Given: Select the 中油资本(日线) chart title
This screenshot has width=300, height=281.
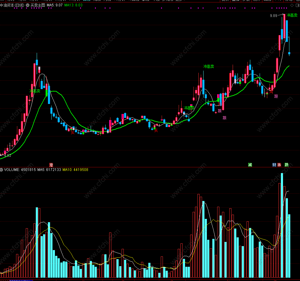Looking at the screenshot, I should pyautogui.click(x=12, y=5).
